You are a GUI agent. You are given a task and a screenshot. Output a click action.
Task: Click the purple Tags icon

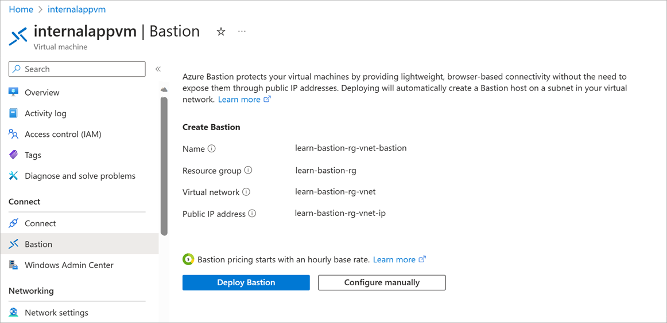pyautogui.click(x=14, y=155)
